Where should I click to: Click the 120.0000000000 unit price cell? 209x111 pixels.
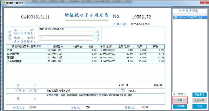click(106, 54)
